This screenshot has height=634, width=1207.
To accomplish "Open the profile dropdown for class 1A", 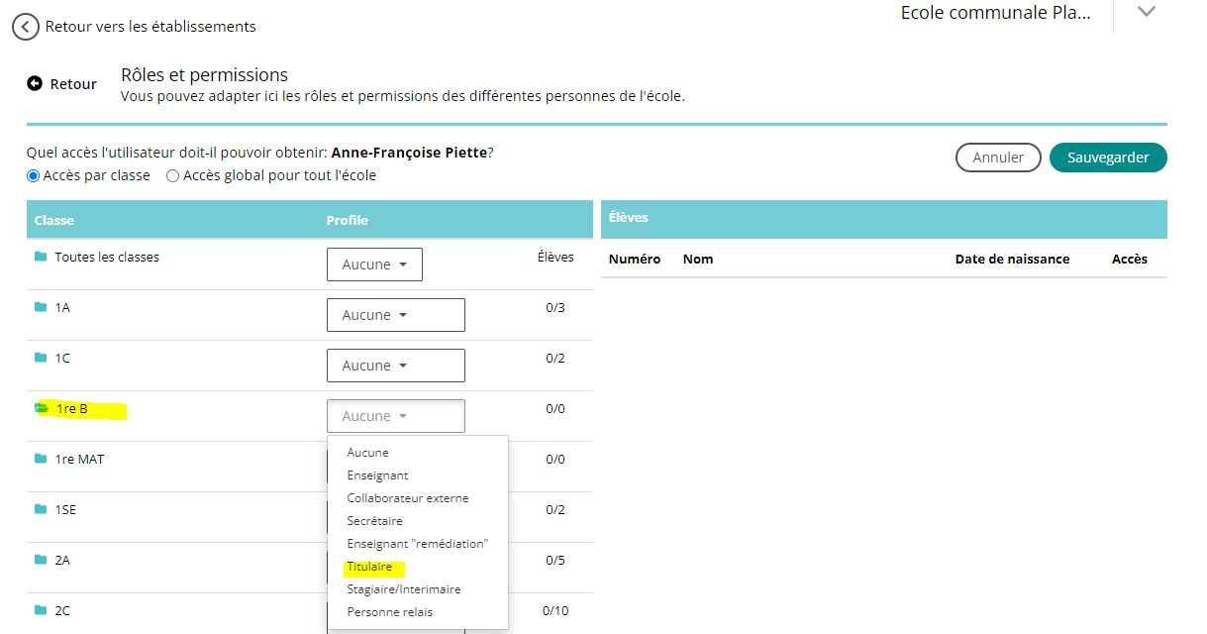I will 395,315.
